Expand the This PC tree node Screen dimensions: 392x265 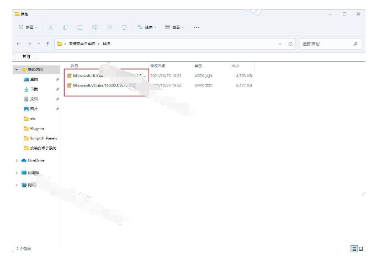17,172
